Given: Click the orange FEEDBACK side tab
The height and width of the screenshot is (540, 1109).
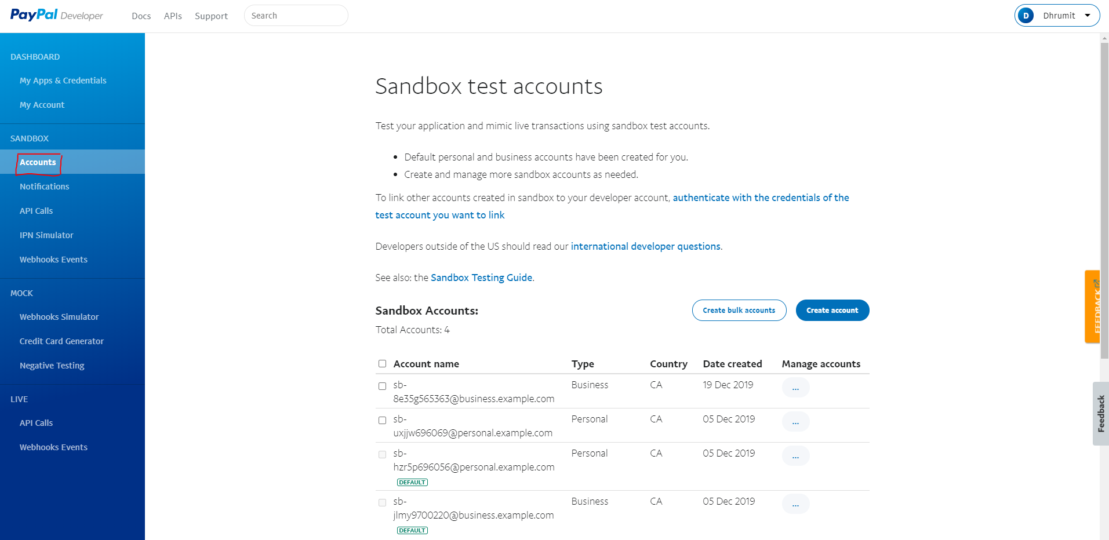Looking at the screenshot, I should coord(1093,307).
